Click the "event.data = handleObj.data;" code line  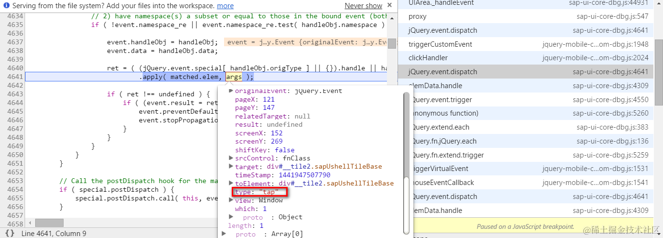tap(162, 51)
